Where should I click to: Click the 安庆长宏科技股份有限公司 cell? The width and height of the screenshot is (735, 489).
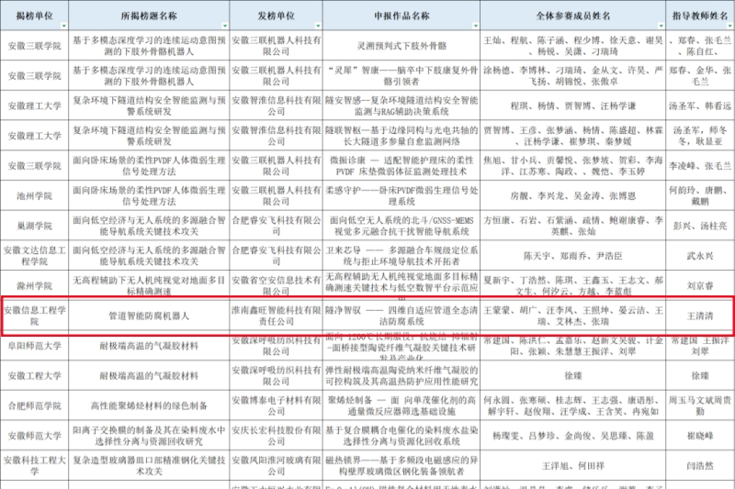click(277, 435)
